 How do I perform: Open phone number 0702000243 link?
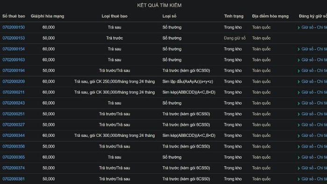tap(14, 103)
